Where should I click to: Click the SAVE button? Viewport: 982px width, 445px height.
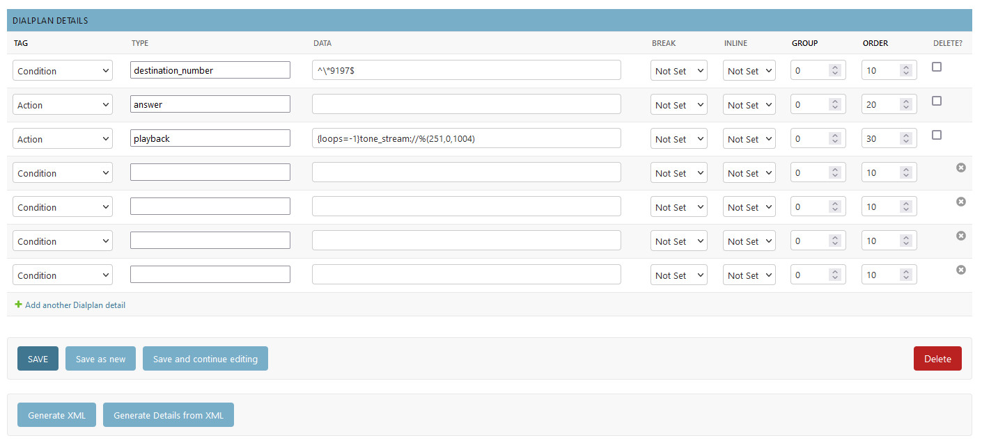click(38, 359)
